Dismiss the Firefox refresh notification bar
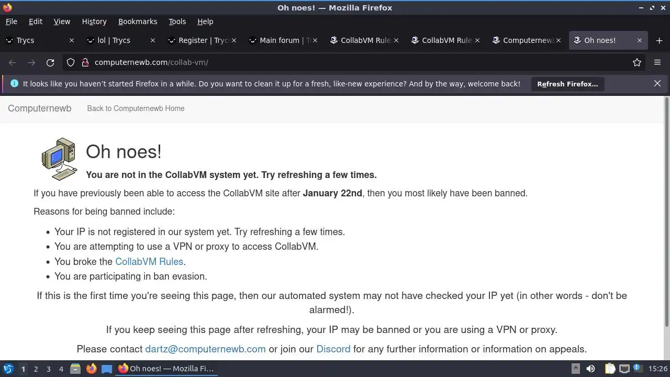This screenshot has width=670, height=377. point(657,84)
